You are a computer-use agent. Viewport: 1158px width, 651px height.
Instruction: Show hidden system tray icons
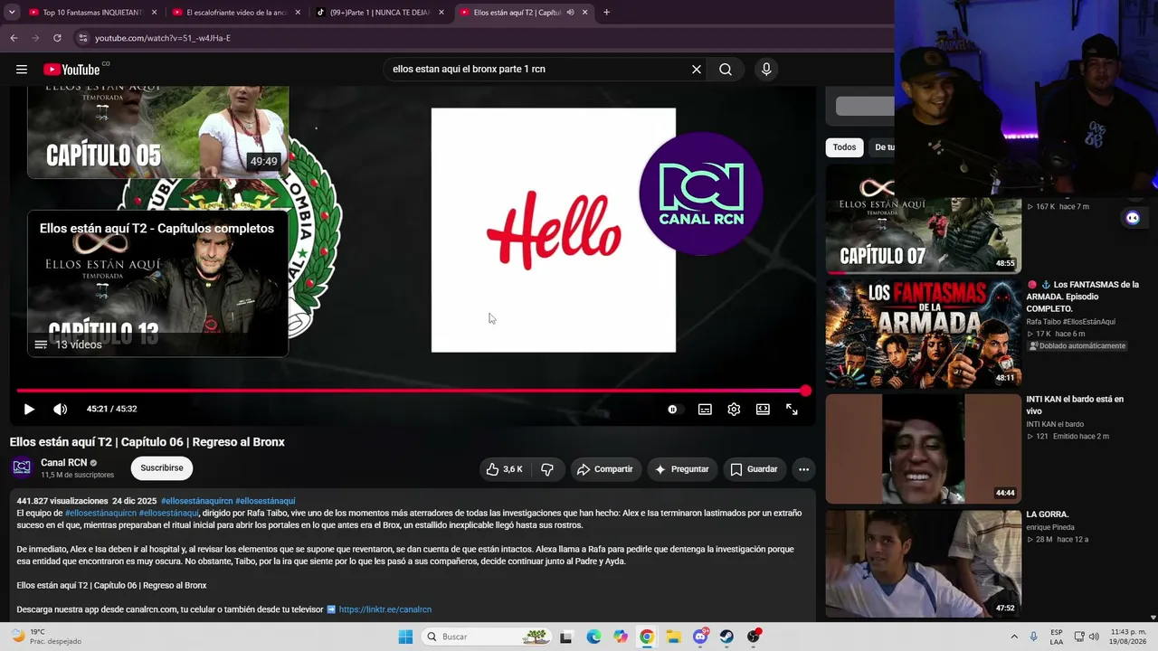pyautogui.click(x=1014, y=637)
